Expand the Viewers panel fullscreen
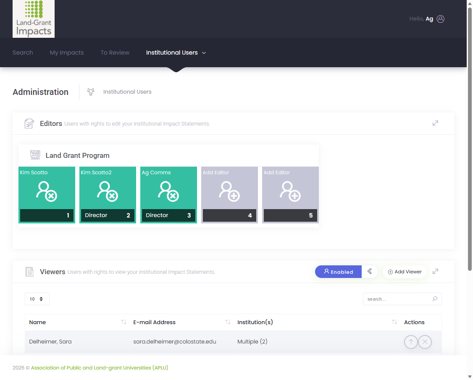 click(x=435, y=271)
